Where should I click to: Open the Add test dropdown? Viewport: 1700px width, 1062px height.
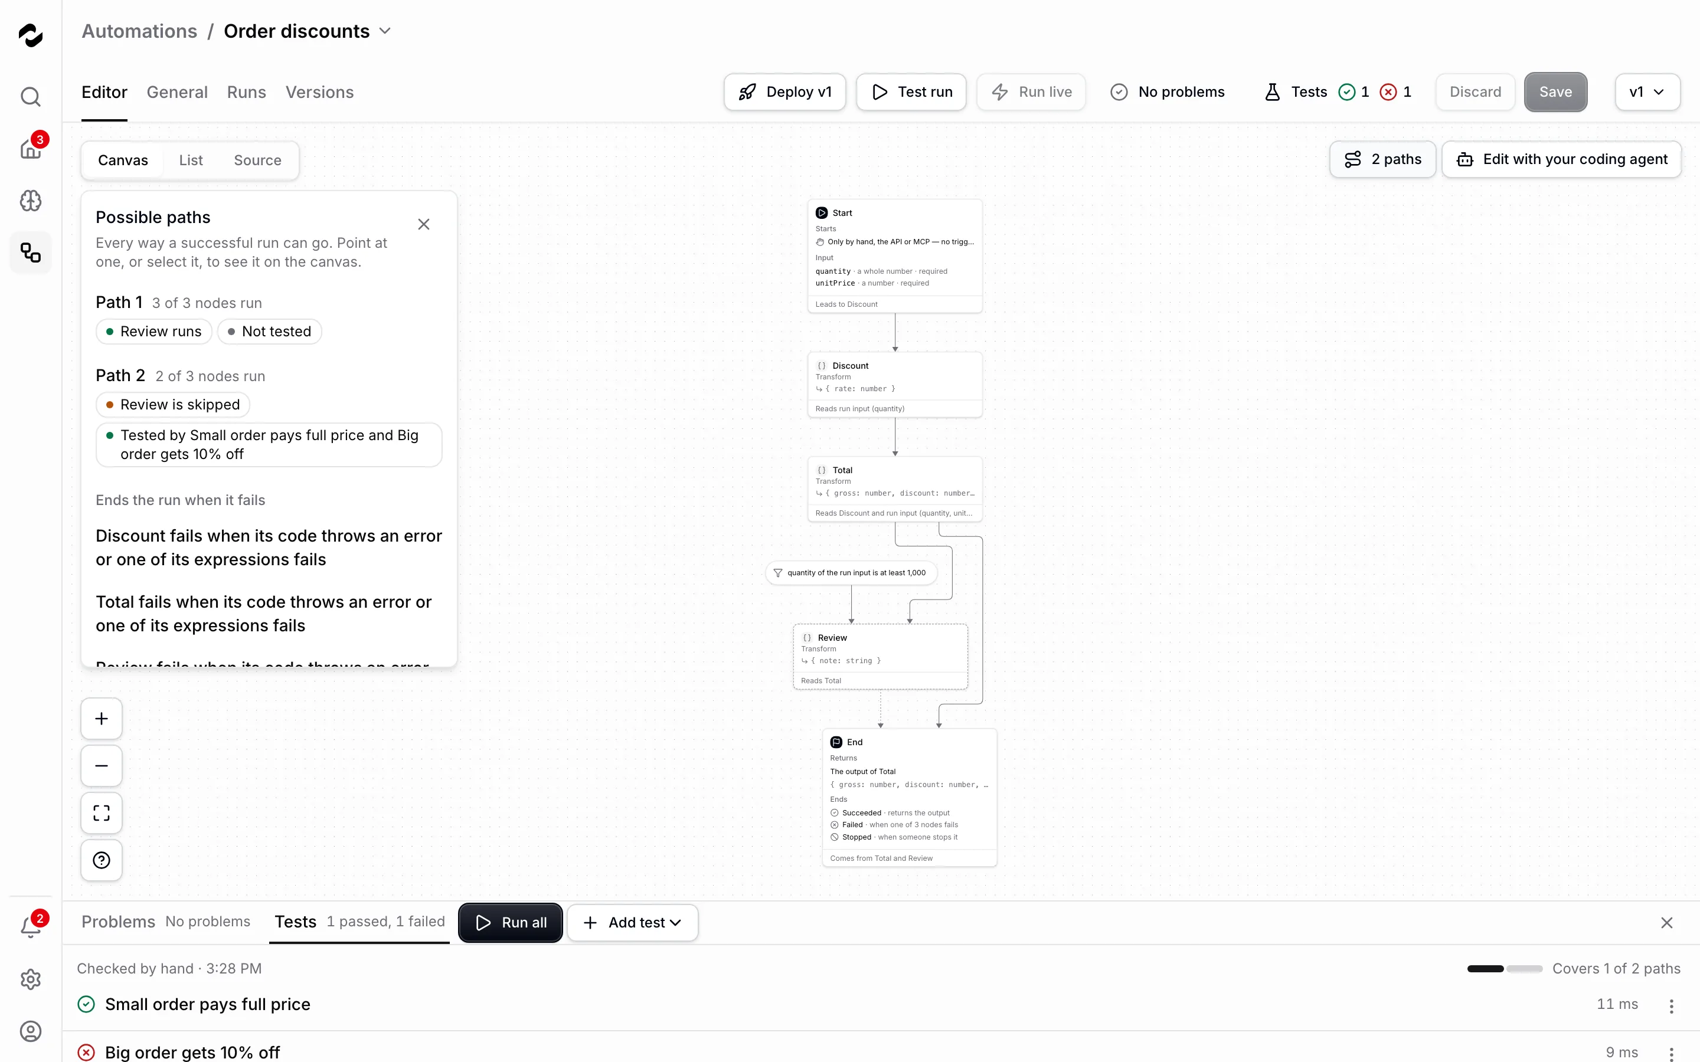632,923
